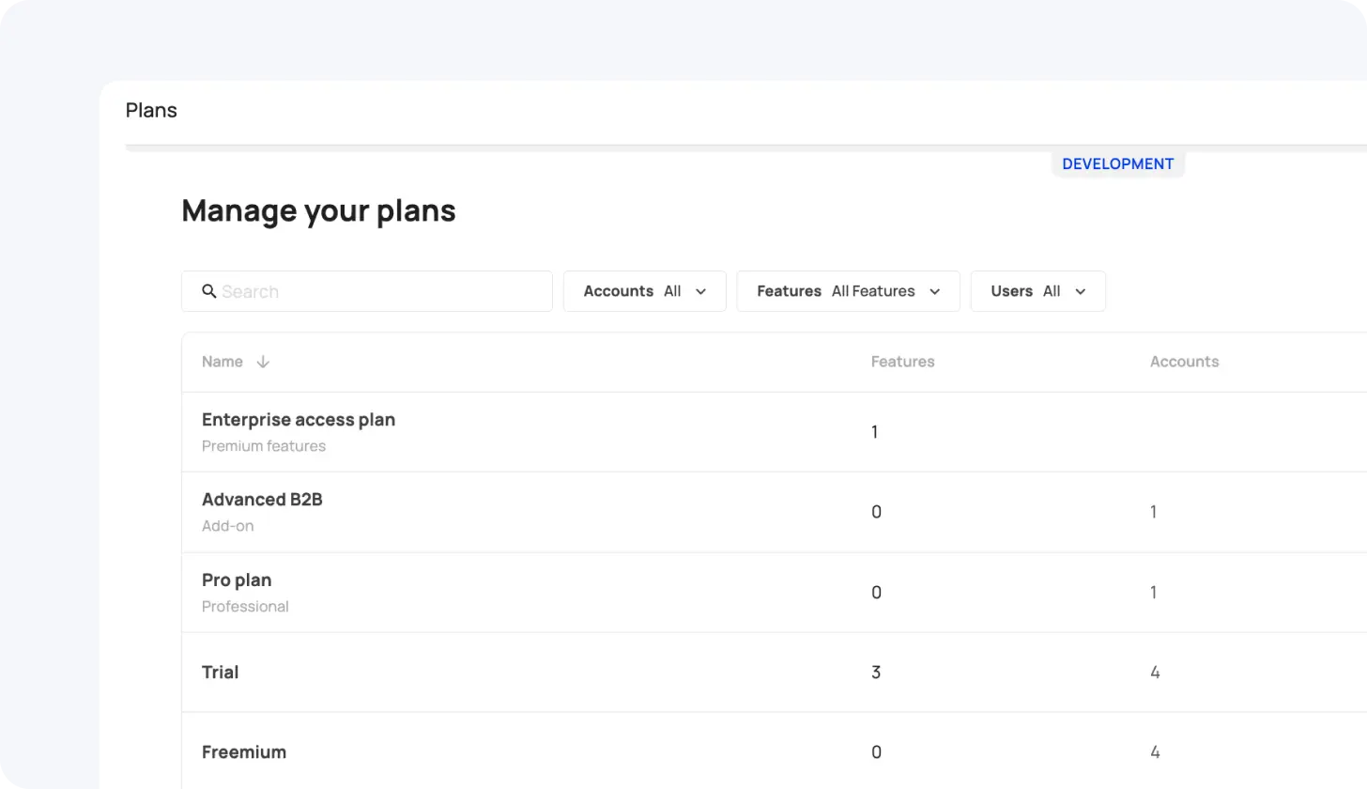Open the Features filter dropdown
The height and width of the screenshot is (789, 1367).
point(848,291)
